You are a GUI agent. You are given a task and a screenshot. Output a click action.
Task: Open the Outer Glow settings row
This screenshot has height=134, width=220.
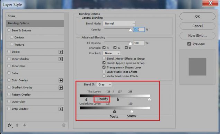pyautogui.click(x=35, y=102)
